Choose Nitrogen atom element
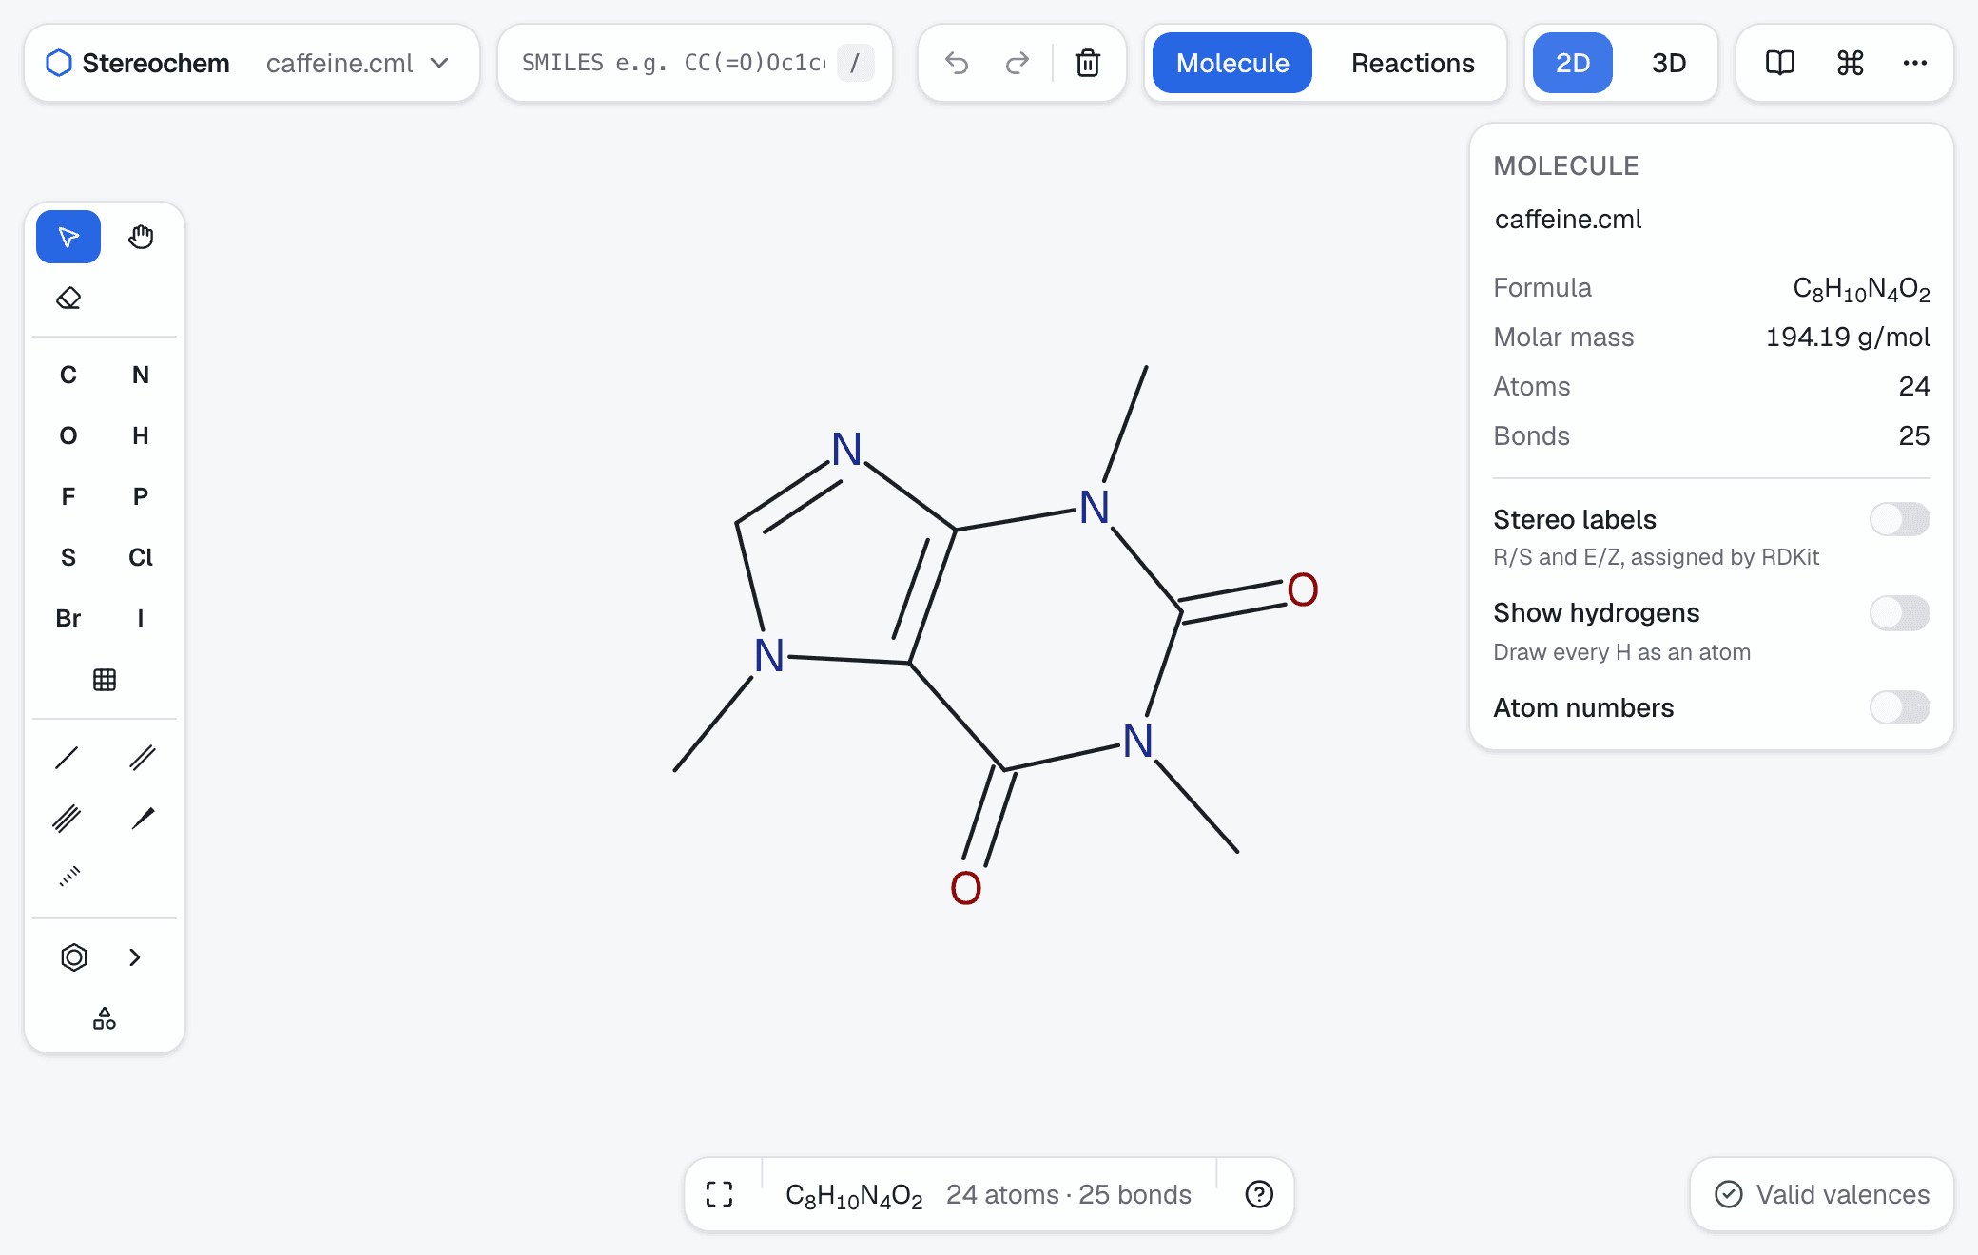 click(141, 375)
